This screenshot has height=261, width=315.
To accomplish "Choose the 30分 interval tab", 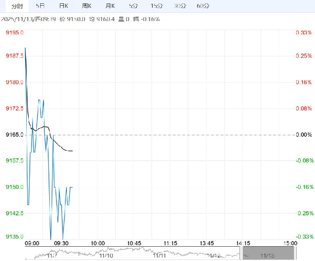I will (x=180, y=6).
